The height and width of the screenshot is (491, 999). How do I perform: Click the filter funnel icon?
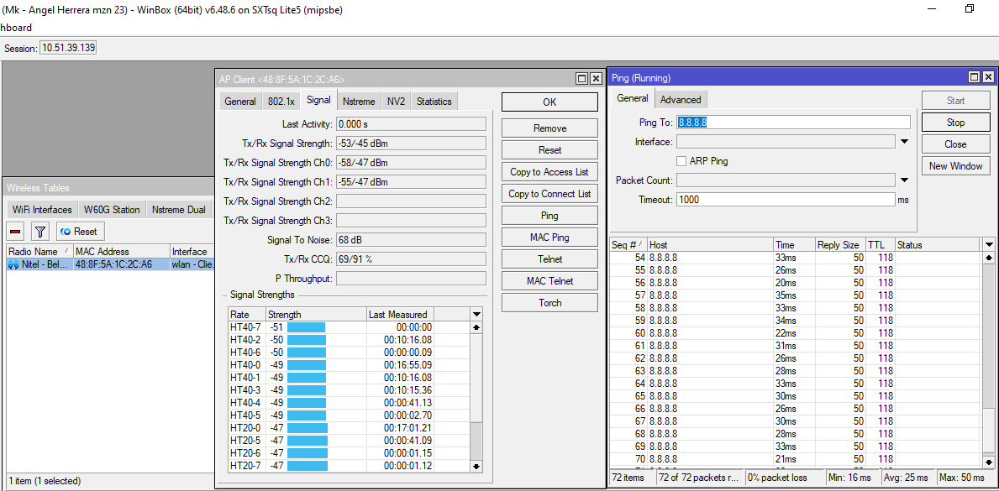point(39,231)
